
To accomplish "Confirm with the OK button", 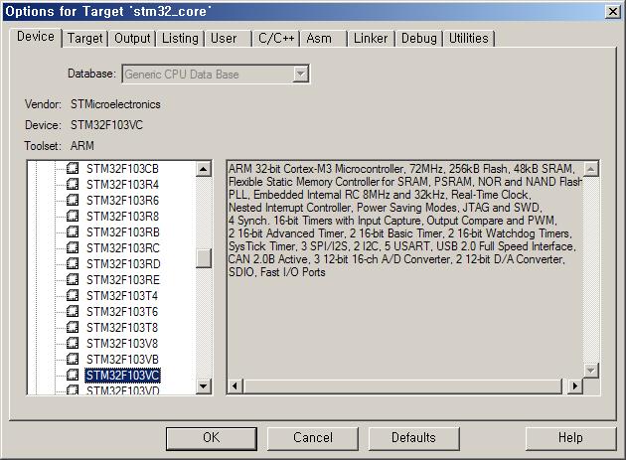I will [x=212, y=438].
